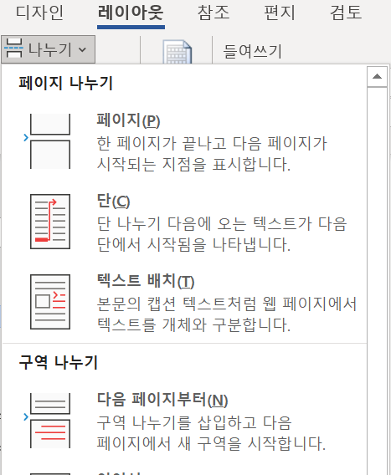The height and width of the screenshot is (475, 391).
Task: Click description '한 페이지가 끝나고 다음 페이지가'
Action: [212, 143]
